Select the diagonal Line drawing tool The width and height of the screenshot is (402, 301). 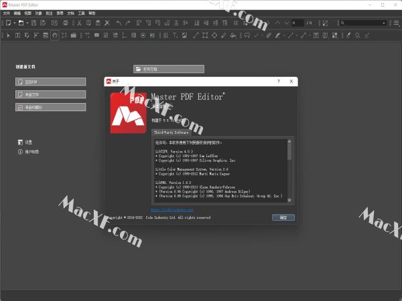196,35
